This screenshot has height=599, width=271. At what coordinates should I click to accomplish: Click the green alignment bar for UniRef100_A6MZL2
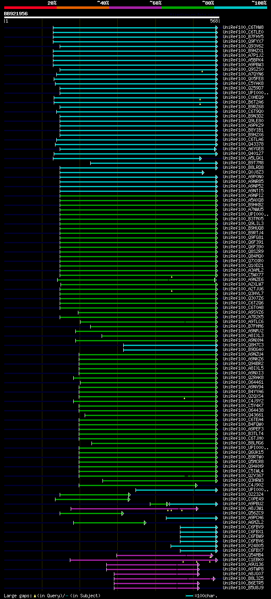click(110, 523)
